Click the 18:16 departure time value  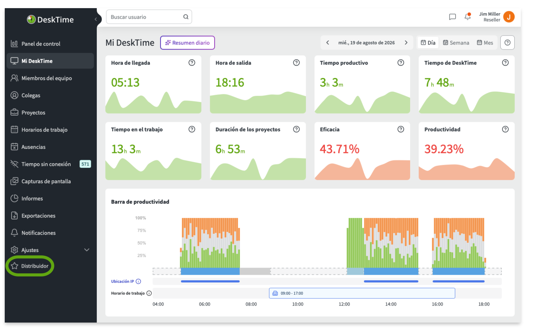230,82
